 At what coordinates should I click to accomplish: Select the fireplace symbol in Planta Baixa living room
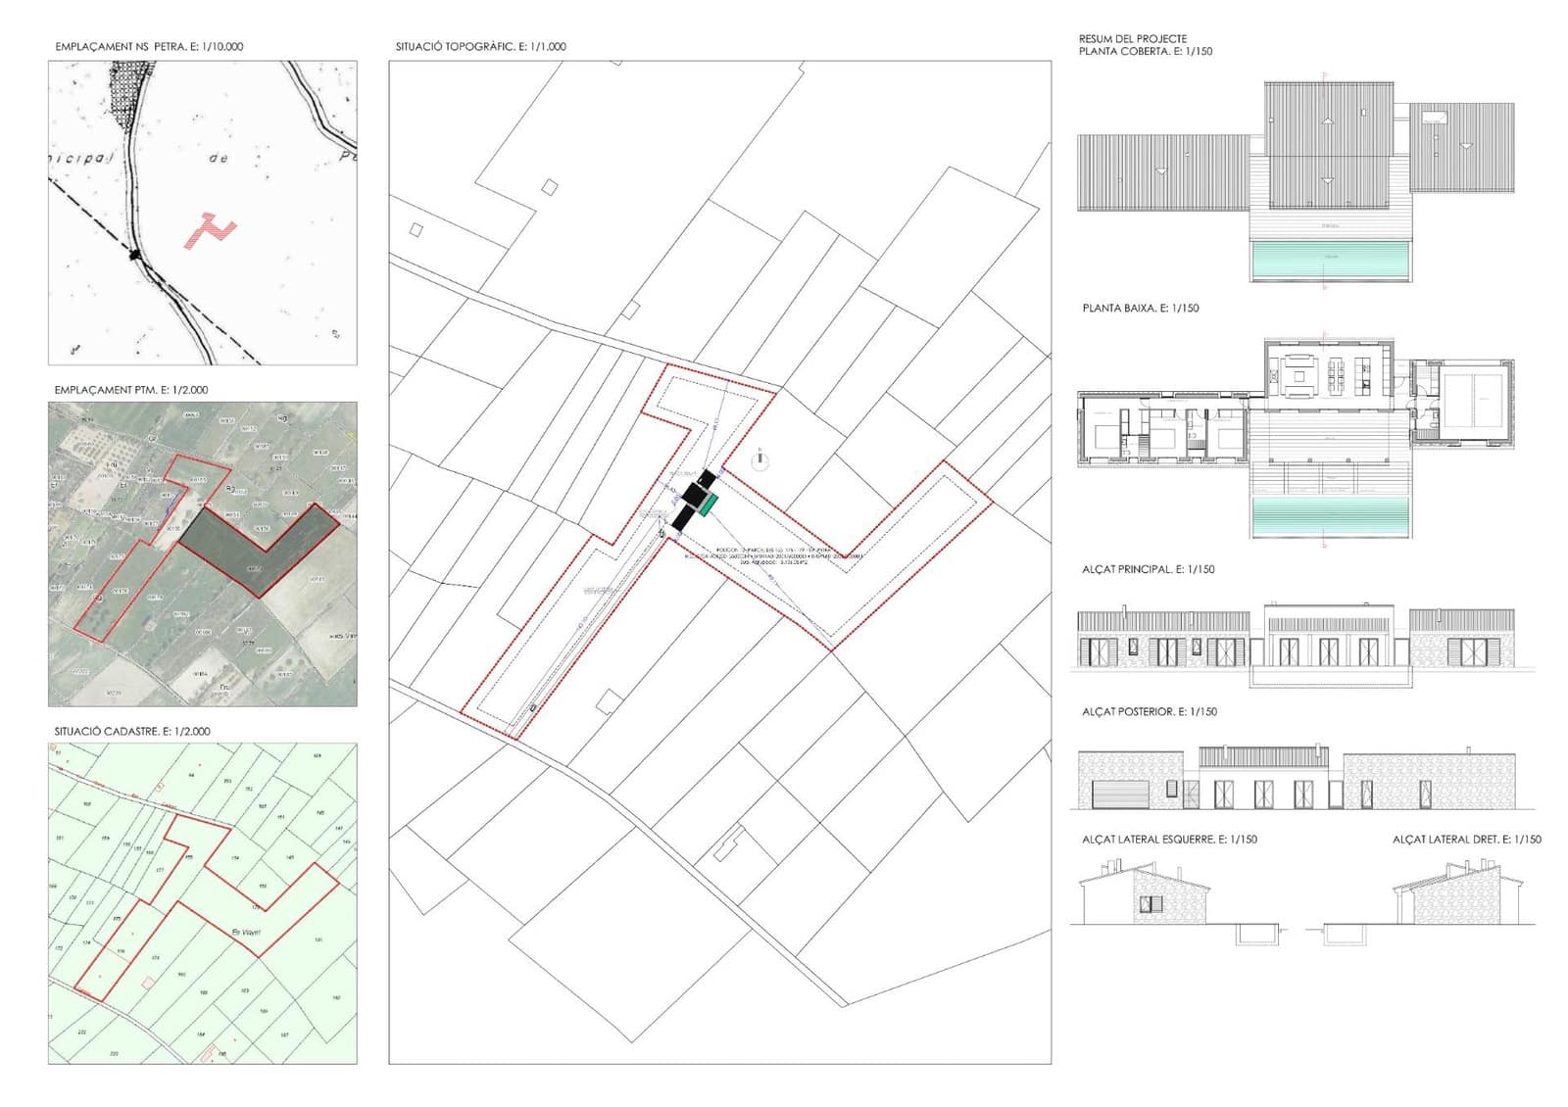pos(1274,376)
